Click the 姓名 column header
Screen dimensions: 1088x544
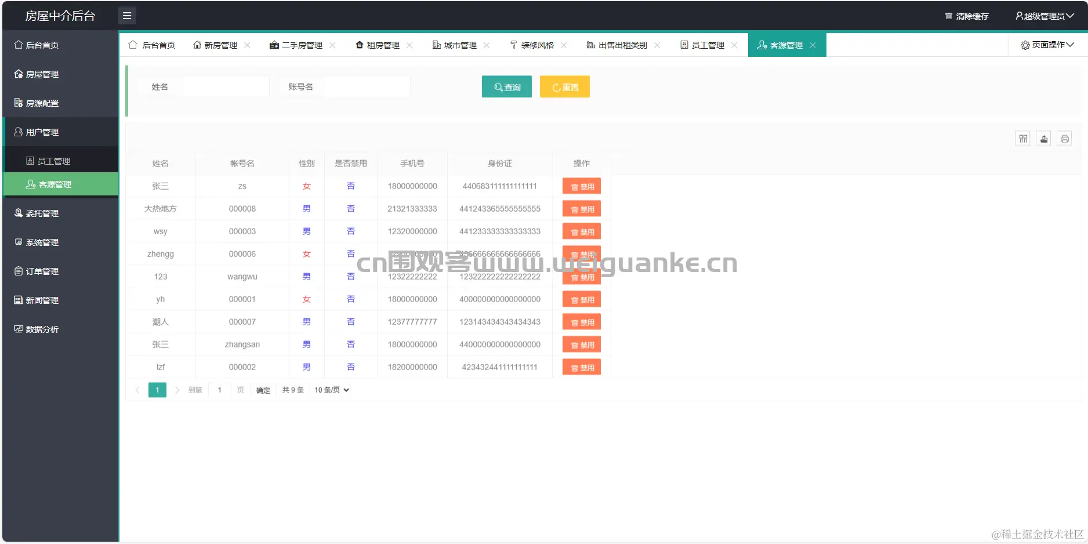pos(161,164)
